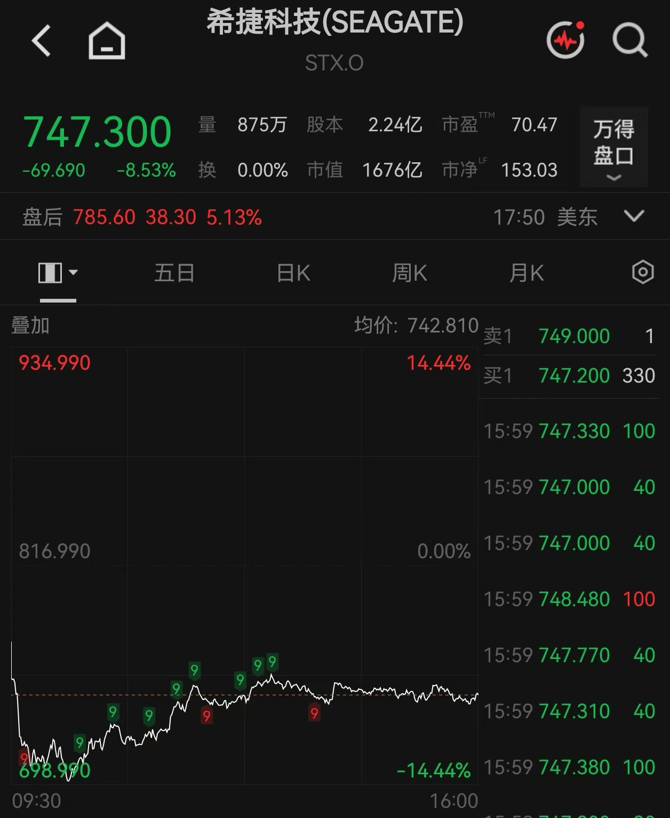The height and width of the screenshot is (818, 670).
Task: Open the intraday chart type dropdown
Action: click(58, 273)
